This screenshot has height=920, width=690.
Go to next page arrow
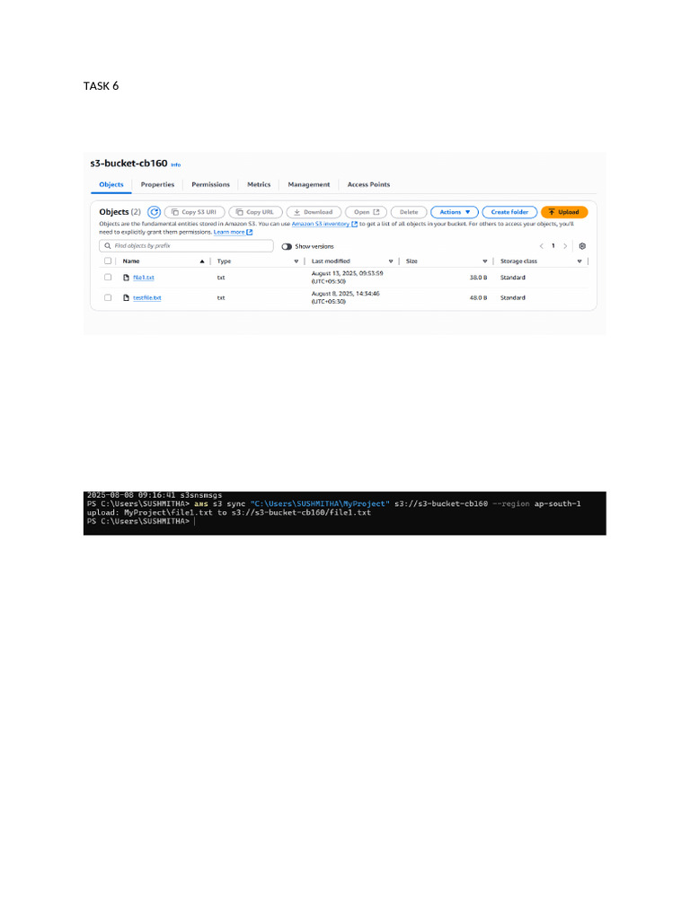(x=565, y=246)
